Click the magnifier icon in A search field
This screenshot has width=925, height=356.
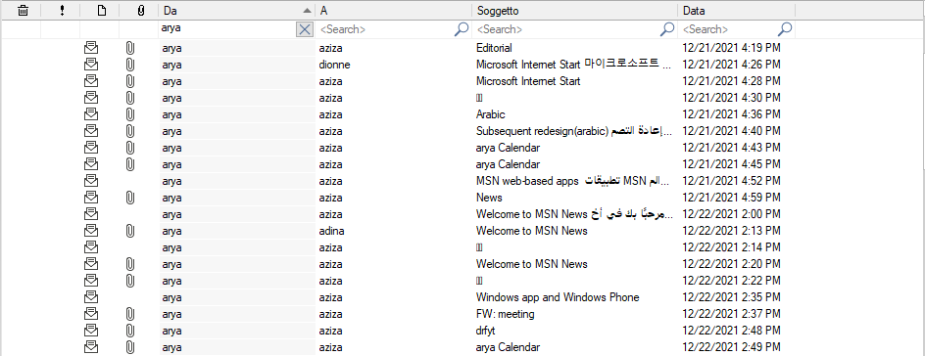click(462, 28)
